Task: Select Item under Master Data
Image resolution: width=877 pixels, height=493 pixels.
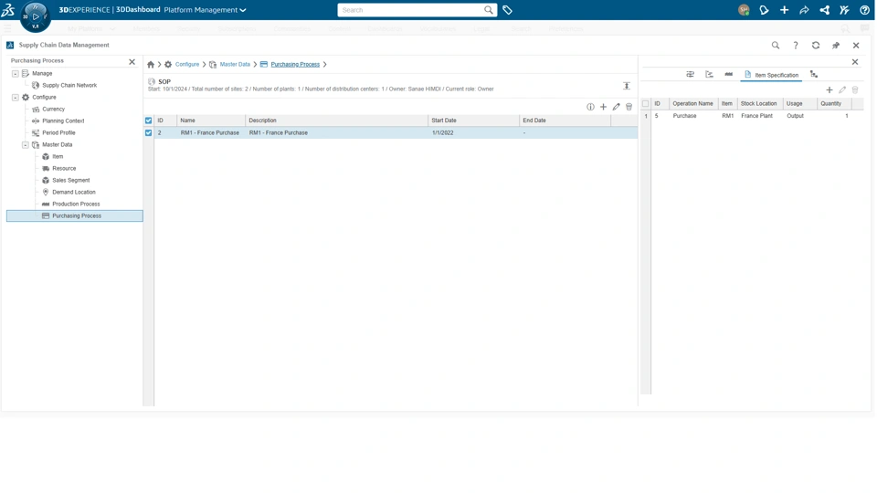Action: (x=58, y=156)
